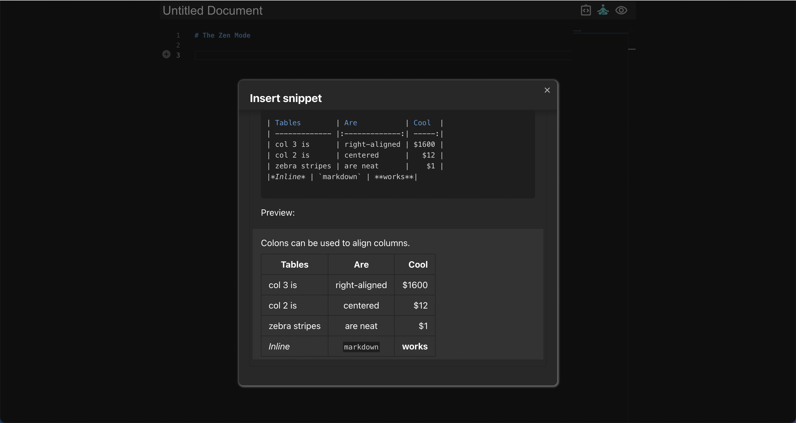Click the plus icon beside line 3
The image size is (796, 423).
point(166,54)
